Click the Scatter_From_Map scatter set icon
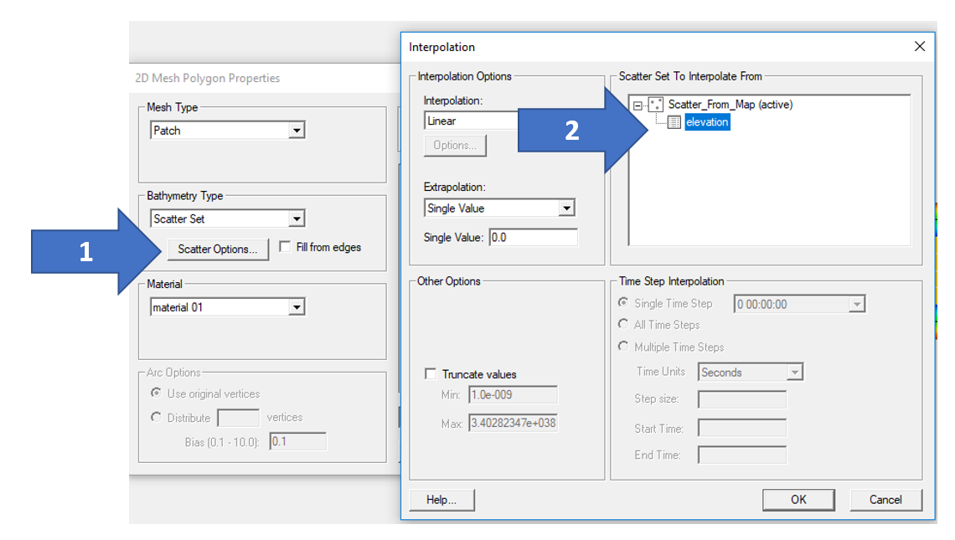 tap(655, 105)
